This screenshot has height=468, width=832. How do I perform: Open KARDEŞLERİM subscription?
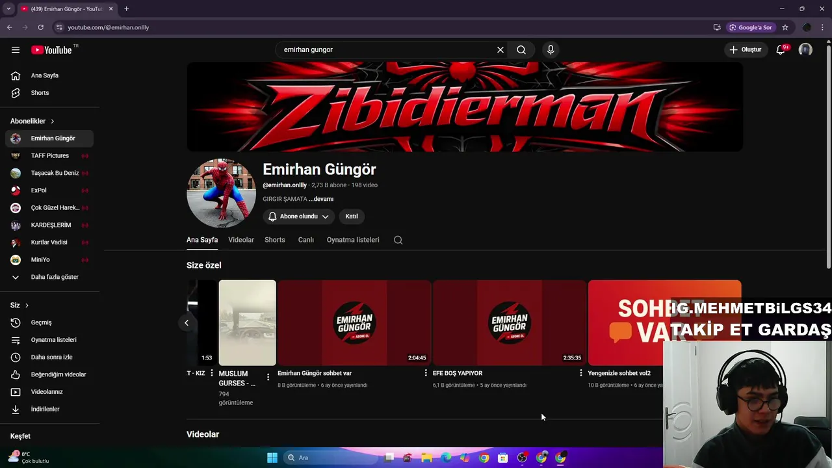tap(49, 225)
